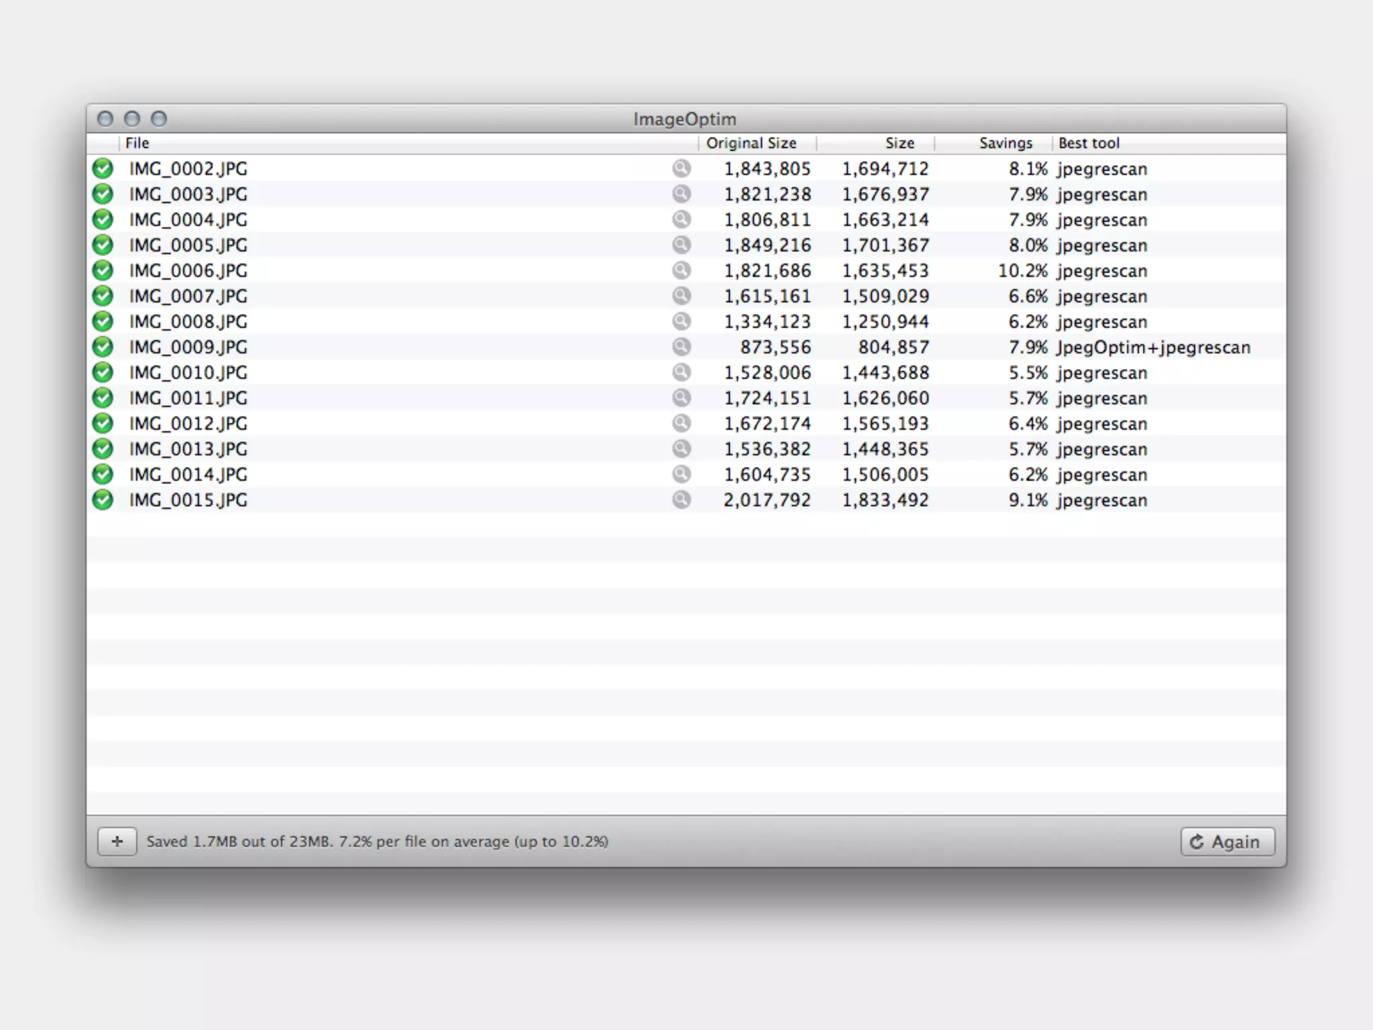Select the IMG_0005.JPG filename
Screen dimensions: 1373x1030
pyautogui.click(x=188, y=245)
